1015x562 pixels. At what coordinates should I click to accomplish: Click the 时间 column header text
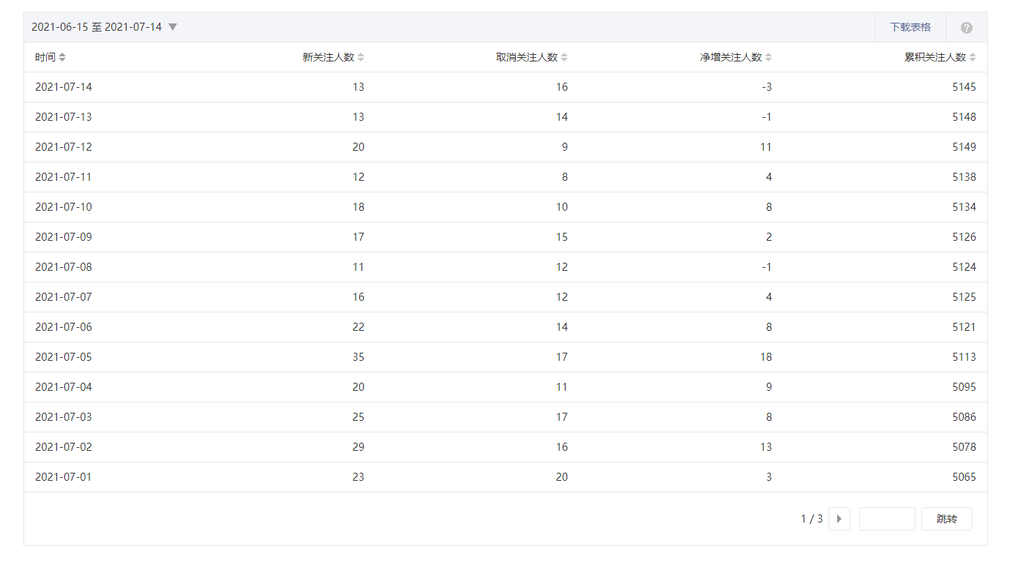click(x=45, y=57)
